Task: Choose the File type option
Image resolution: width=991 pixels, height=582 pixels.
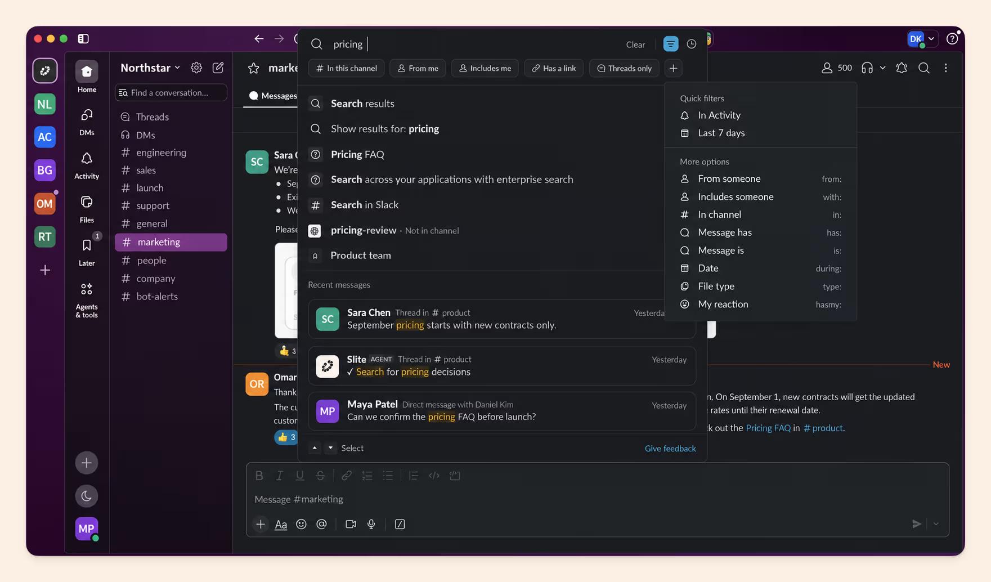Action: click(760, 286)
